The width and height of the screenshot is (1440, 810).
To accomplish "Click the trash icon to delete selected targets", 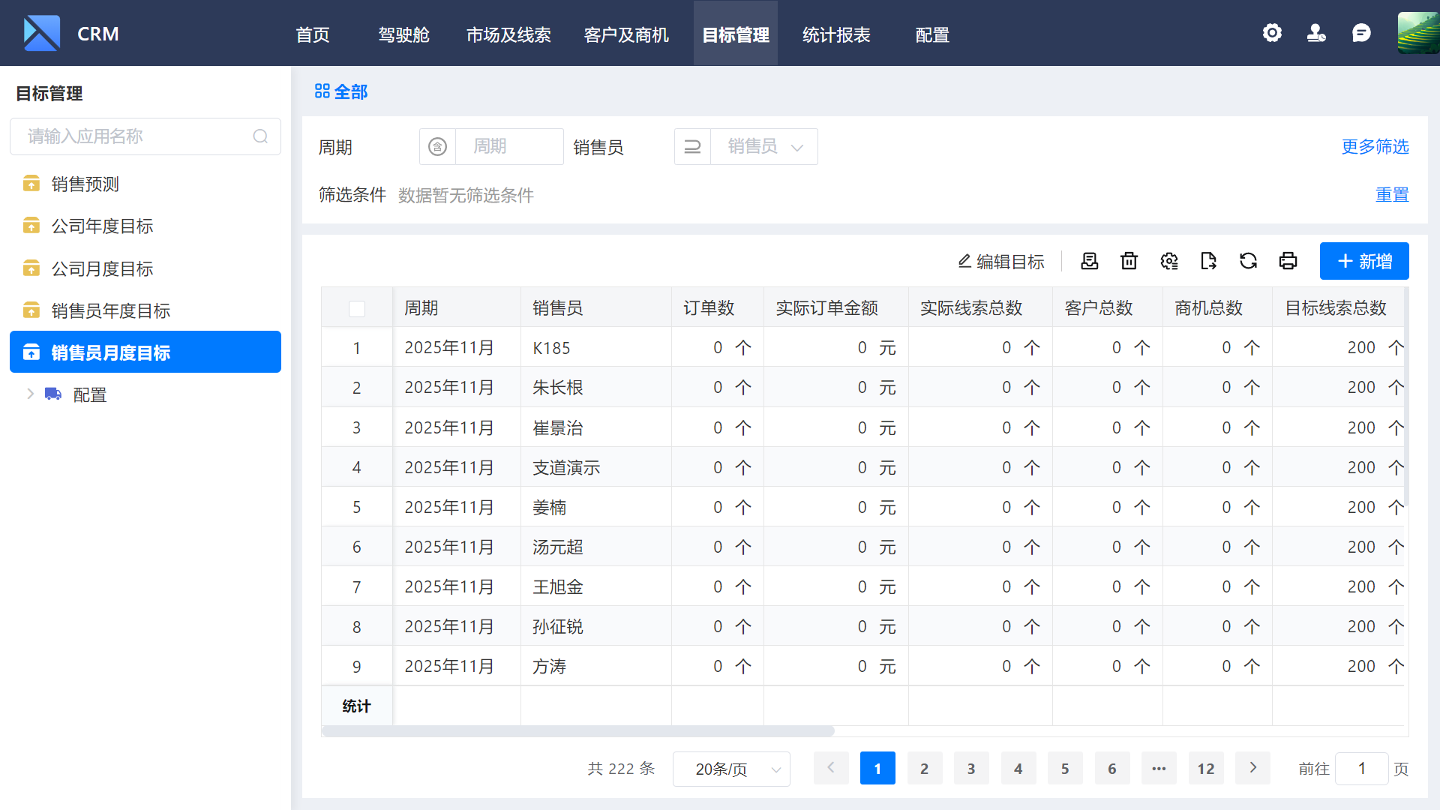I will coord(1129,261).
